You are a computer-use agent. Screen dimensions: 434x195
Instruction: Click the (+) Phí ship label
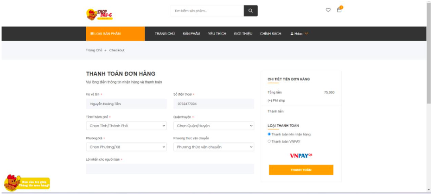[x=276, y=100]
